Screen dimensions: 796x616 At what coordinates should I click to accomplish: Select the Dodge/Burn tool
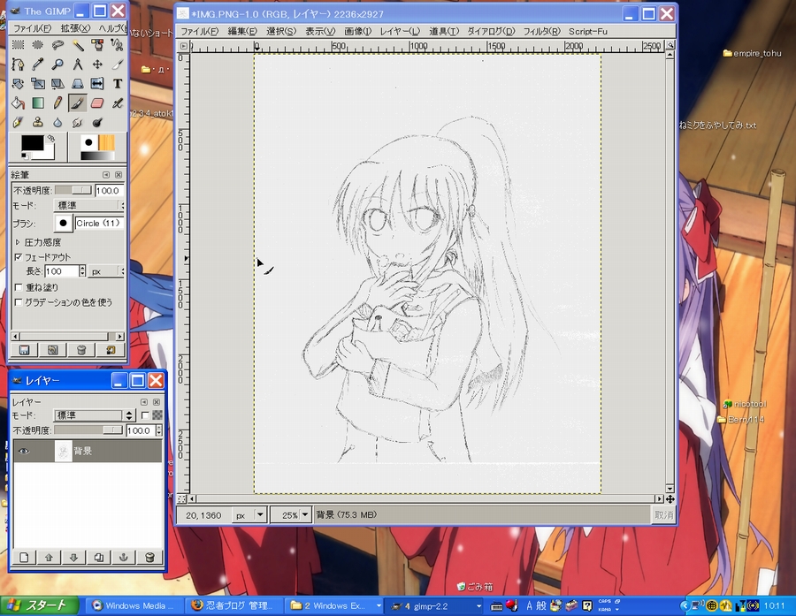(x=97, y=122)
